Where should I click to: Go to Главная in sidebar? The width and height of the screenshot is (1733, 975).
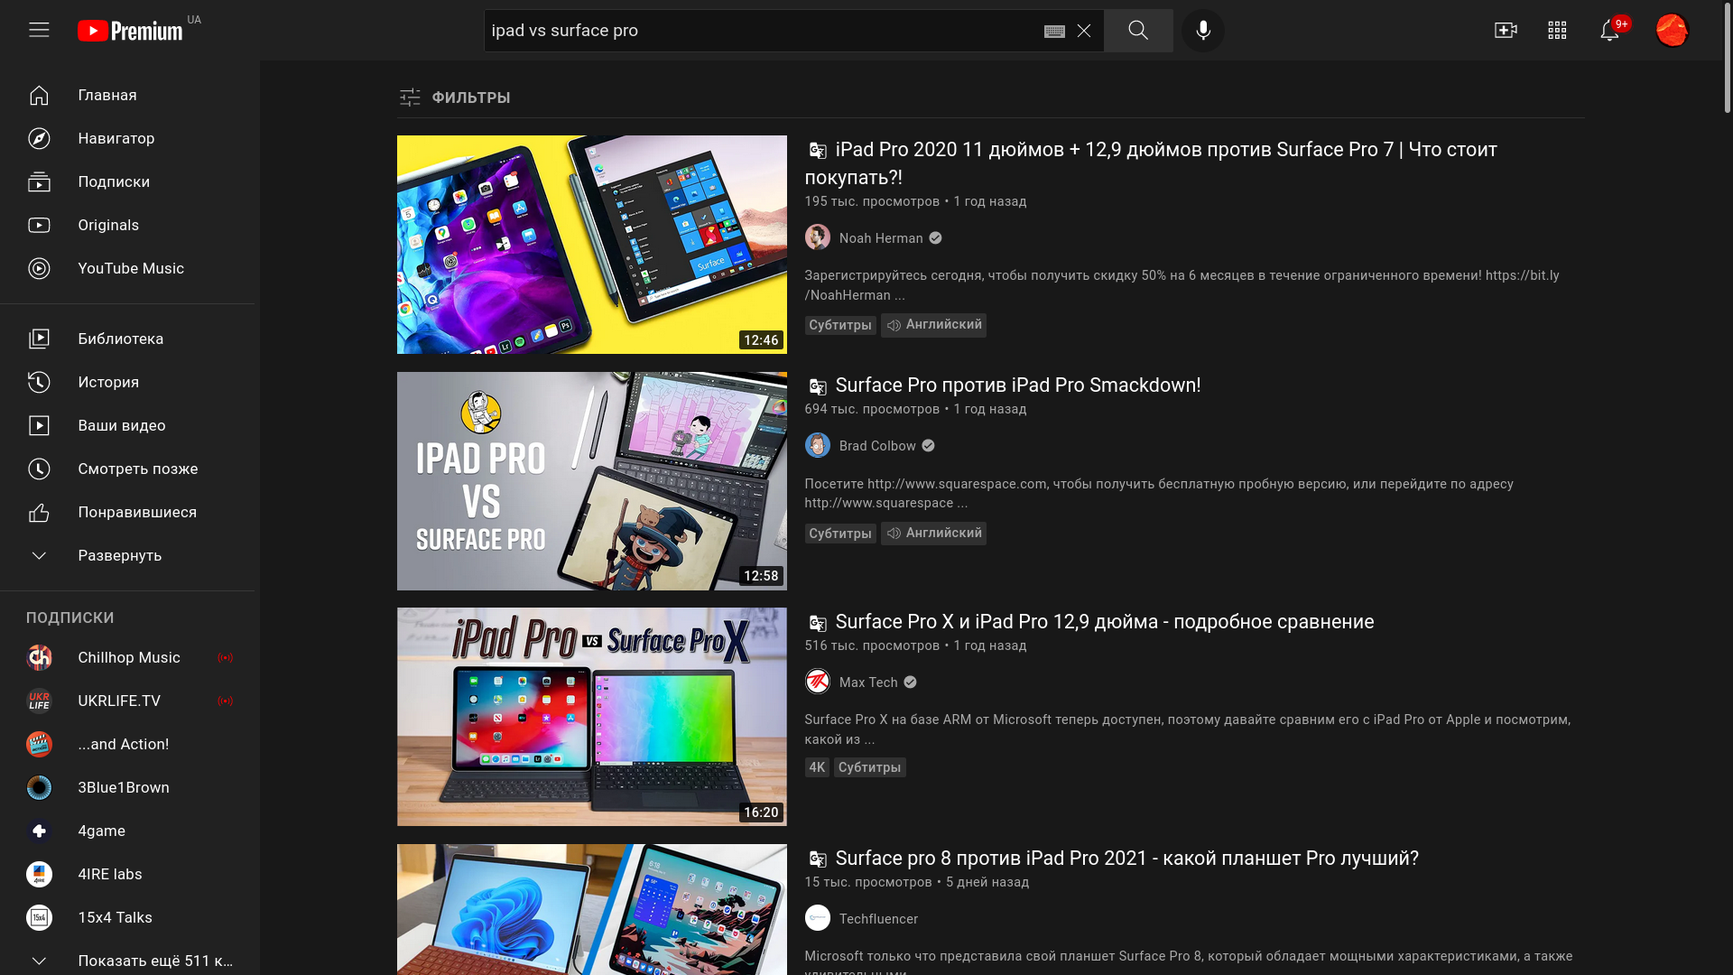(x=127, y=95)
